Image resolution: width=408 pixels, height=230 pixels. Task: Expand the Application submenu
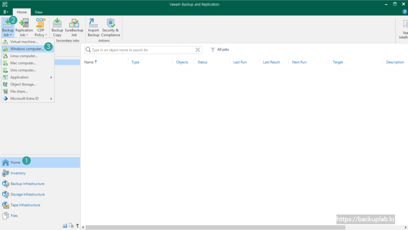pyautogui.click(x=28, y=77)
